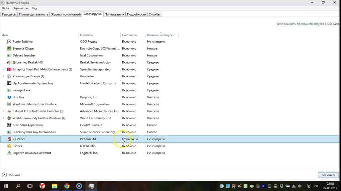Click the Включить button
The image size is (341, 191).
[328, 175]
